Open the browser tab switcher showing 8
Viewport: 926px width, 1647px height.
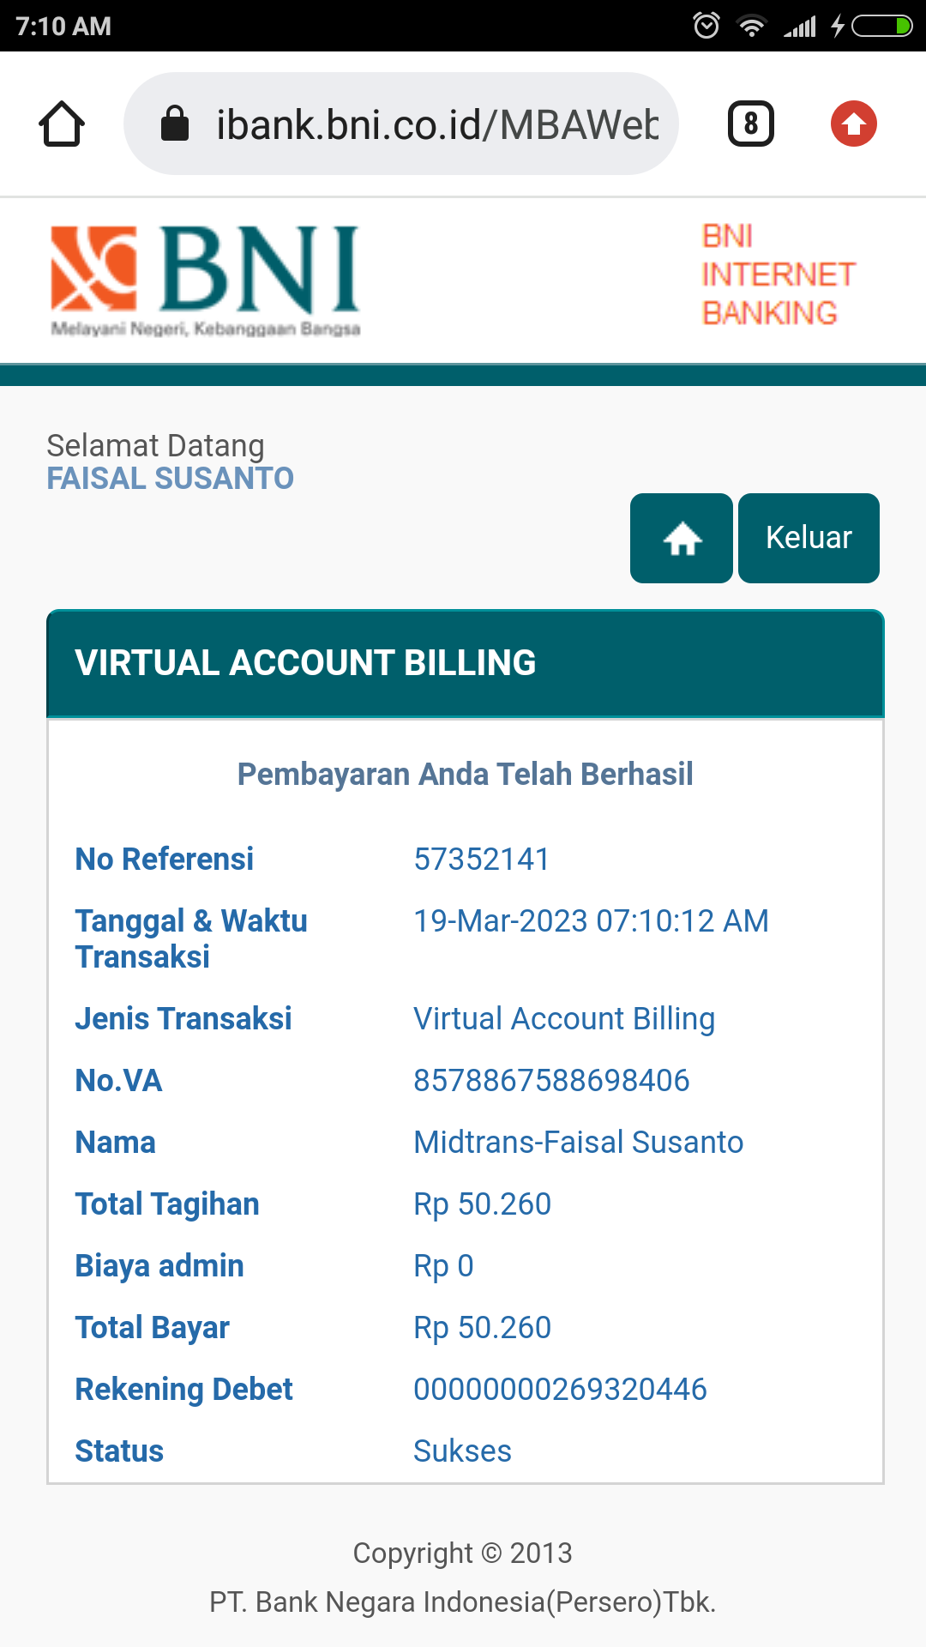(x=750, y=124)
